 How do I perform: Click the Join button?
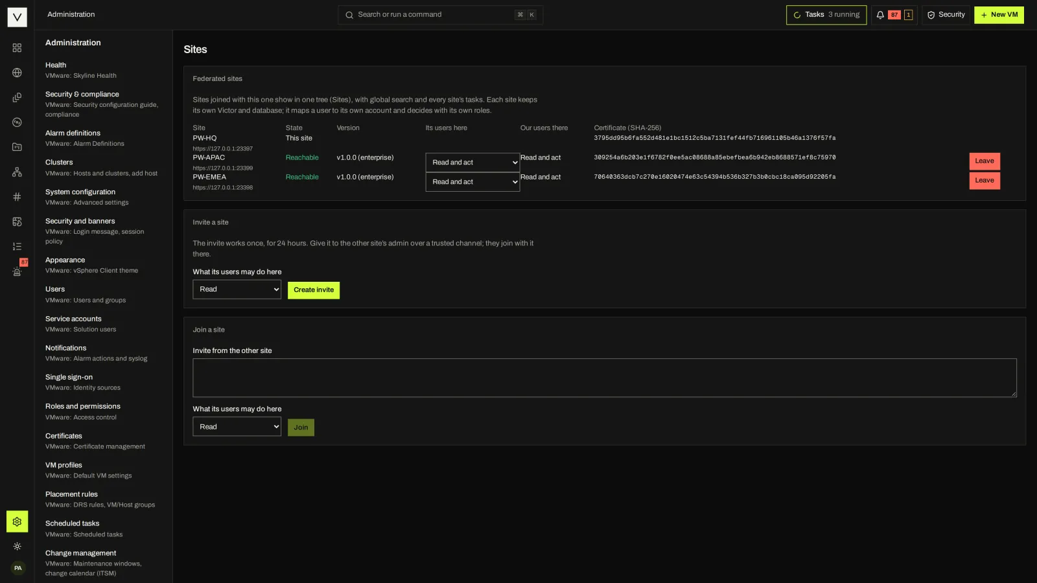click(x=301, y=428)
